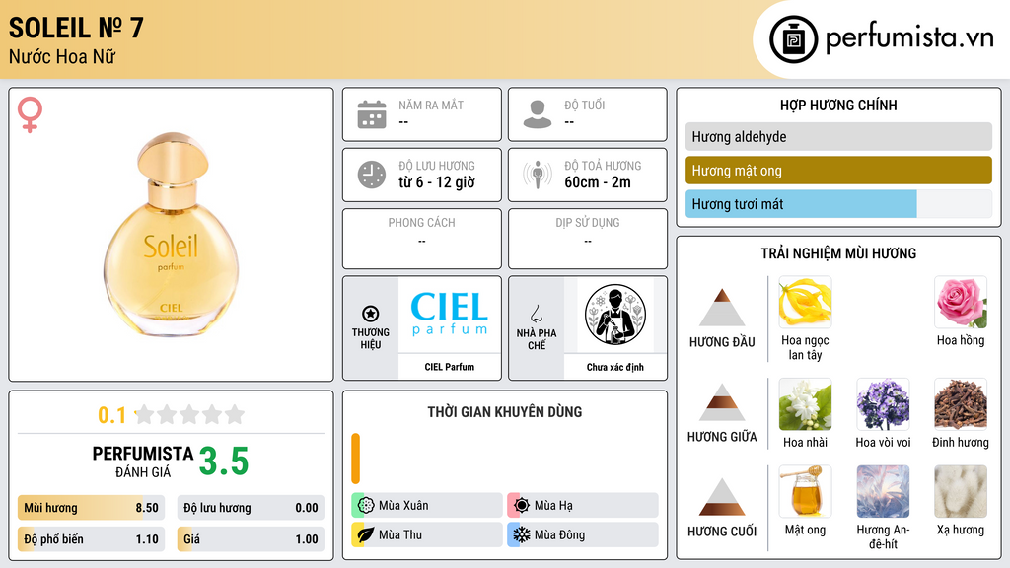The height and width of the screenshot is (568, 1010).
Task: Select the Xạ hương musk note image
Action: [x=961, y=492]
